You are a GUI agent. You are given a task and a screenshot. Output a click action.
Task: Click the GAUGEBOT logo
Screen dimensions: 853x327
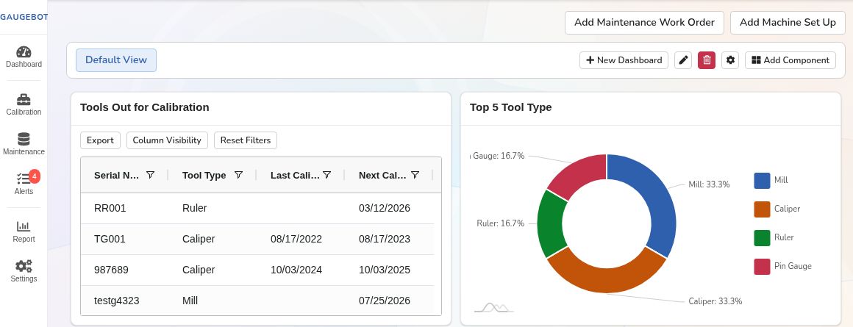(24, 17)
